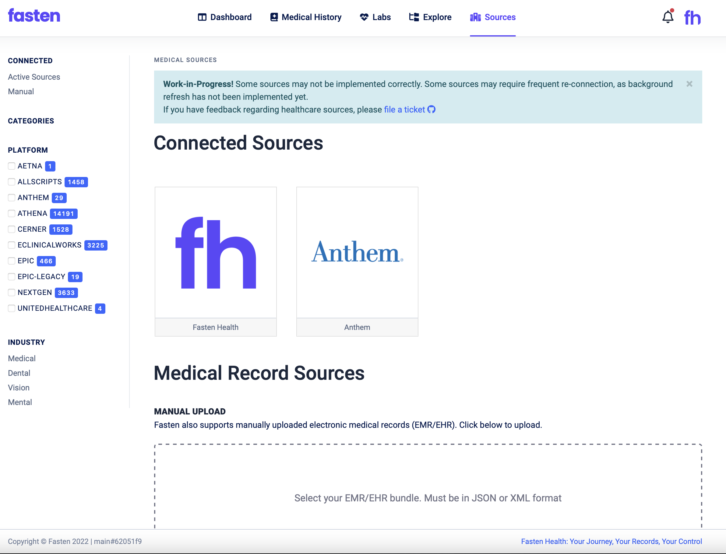The height and width of the screenshot is (554, 726).
Task: Dismiss the Work-in-Progress banner
Action: tap(689, 84)
